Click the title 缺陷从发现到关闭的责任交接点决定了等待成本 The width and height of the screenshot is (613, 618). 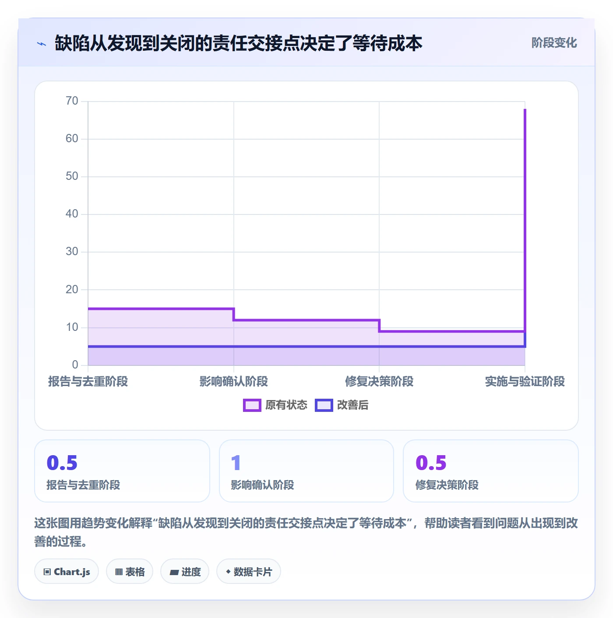point(239,43)
